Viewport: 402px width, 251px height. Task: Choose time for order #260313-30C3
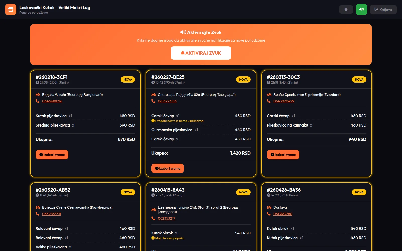coord(283,155)
